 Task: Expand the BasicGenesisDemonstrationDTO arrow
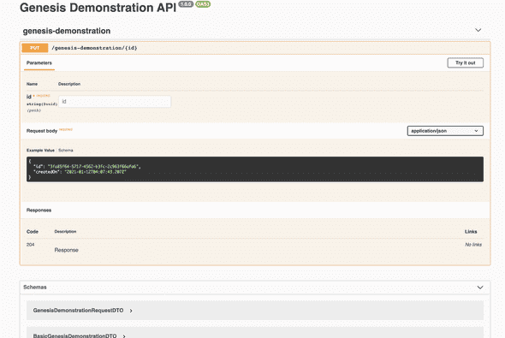click(124, 335)
